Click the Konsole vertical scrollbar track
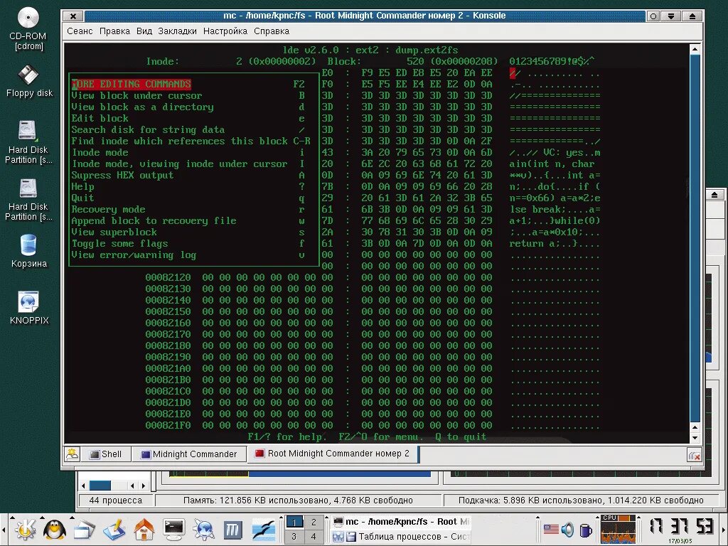This screenshot has width=728, height=546. tap(695, 237)
